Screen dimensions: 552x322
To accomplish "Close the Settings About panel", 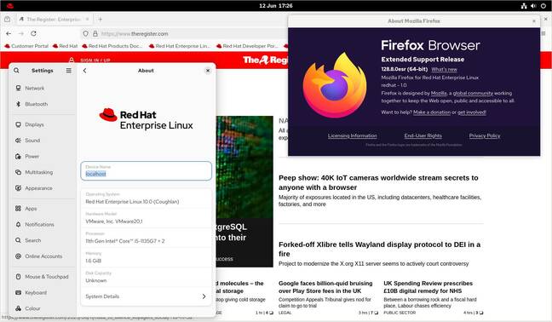I will click(x=208, y=71).
